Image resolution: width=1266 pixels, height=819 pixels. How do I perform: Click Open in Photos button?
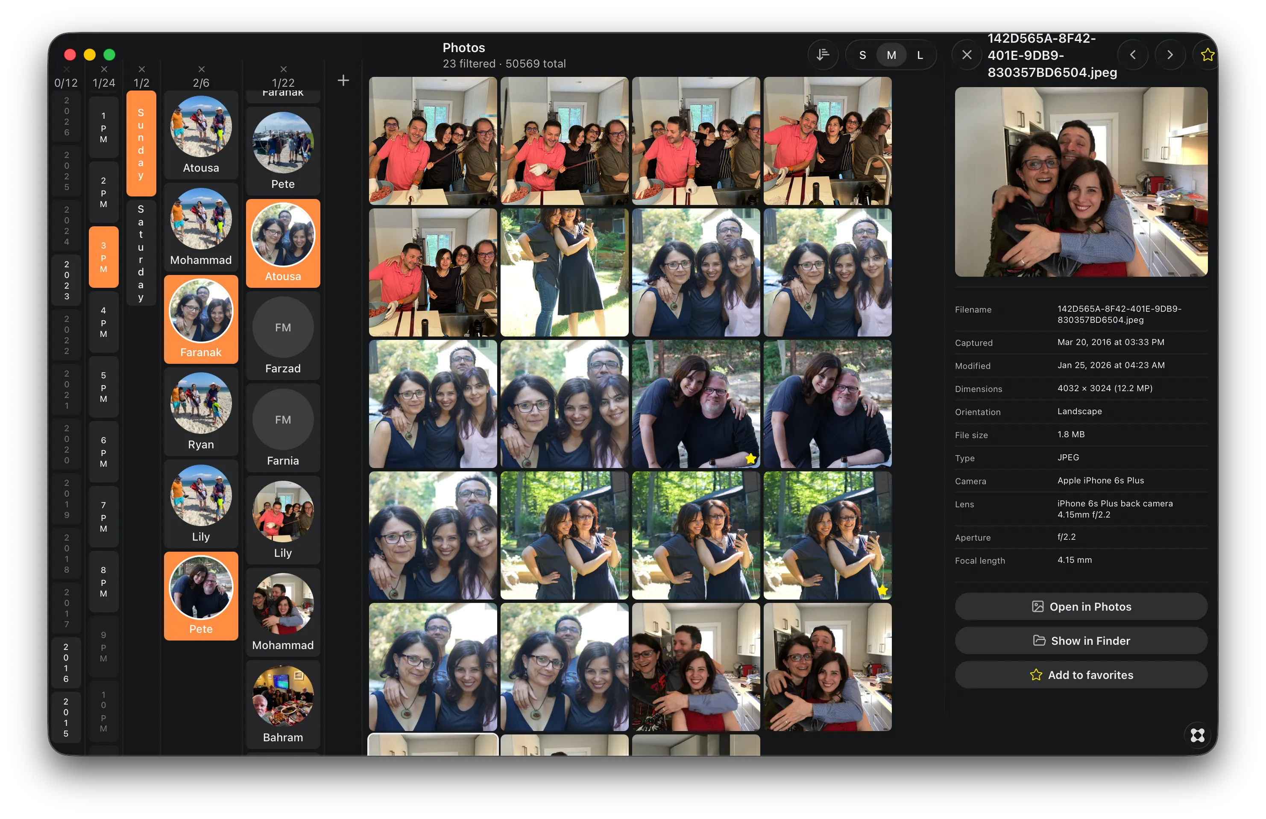pos(1081,607)
